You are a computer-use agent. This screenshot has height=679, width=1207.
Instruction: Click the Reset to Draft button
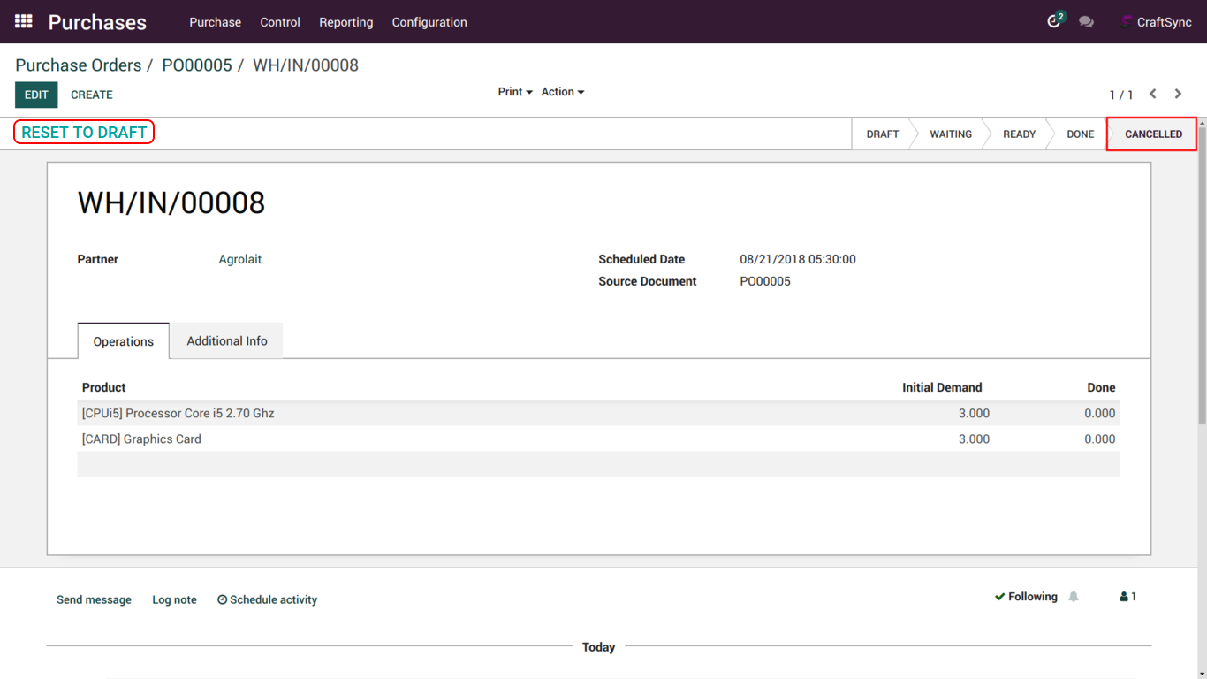pyautogui.click(x=84, y=133)
